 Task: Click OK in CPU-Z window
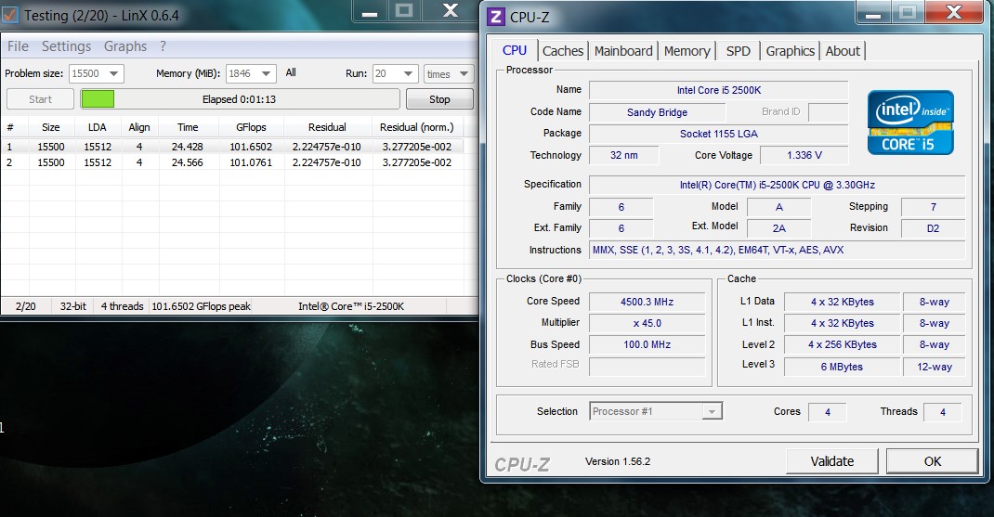(932, 461)
